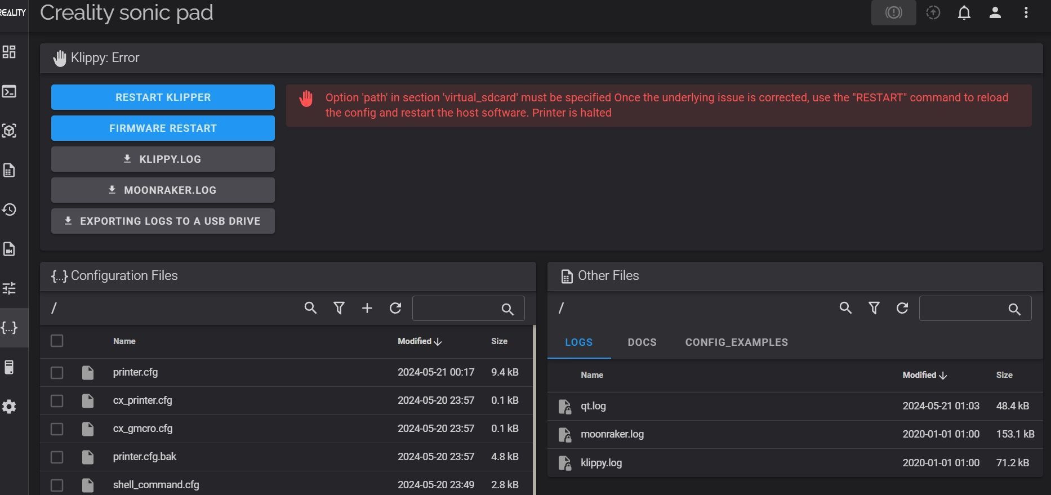
Task: Open the console from the sidebar
Action: tap(9, 91)
